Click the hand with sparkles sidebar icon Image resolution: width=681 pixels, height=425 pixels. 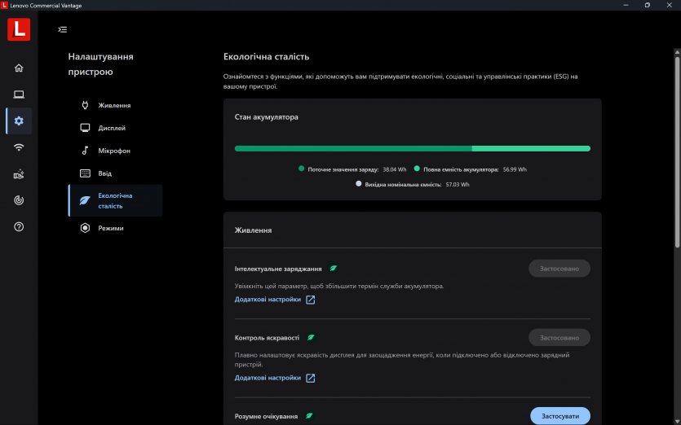click(x=19, y=174)
